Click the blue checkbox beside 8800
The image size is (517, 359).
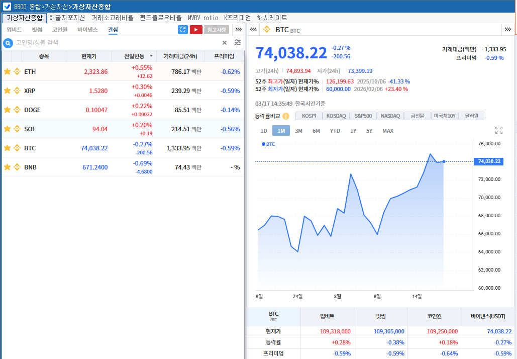tap(6, 7)
